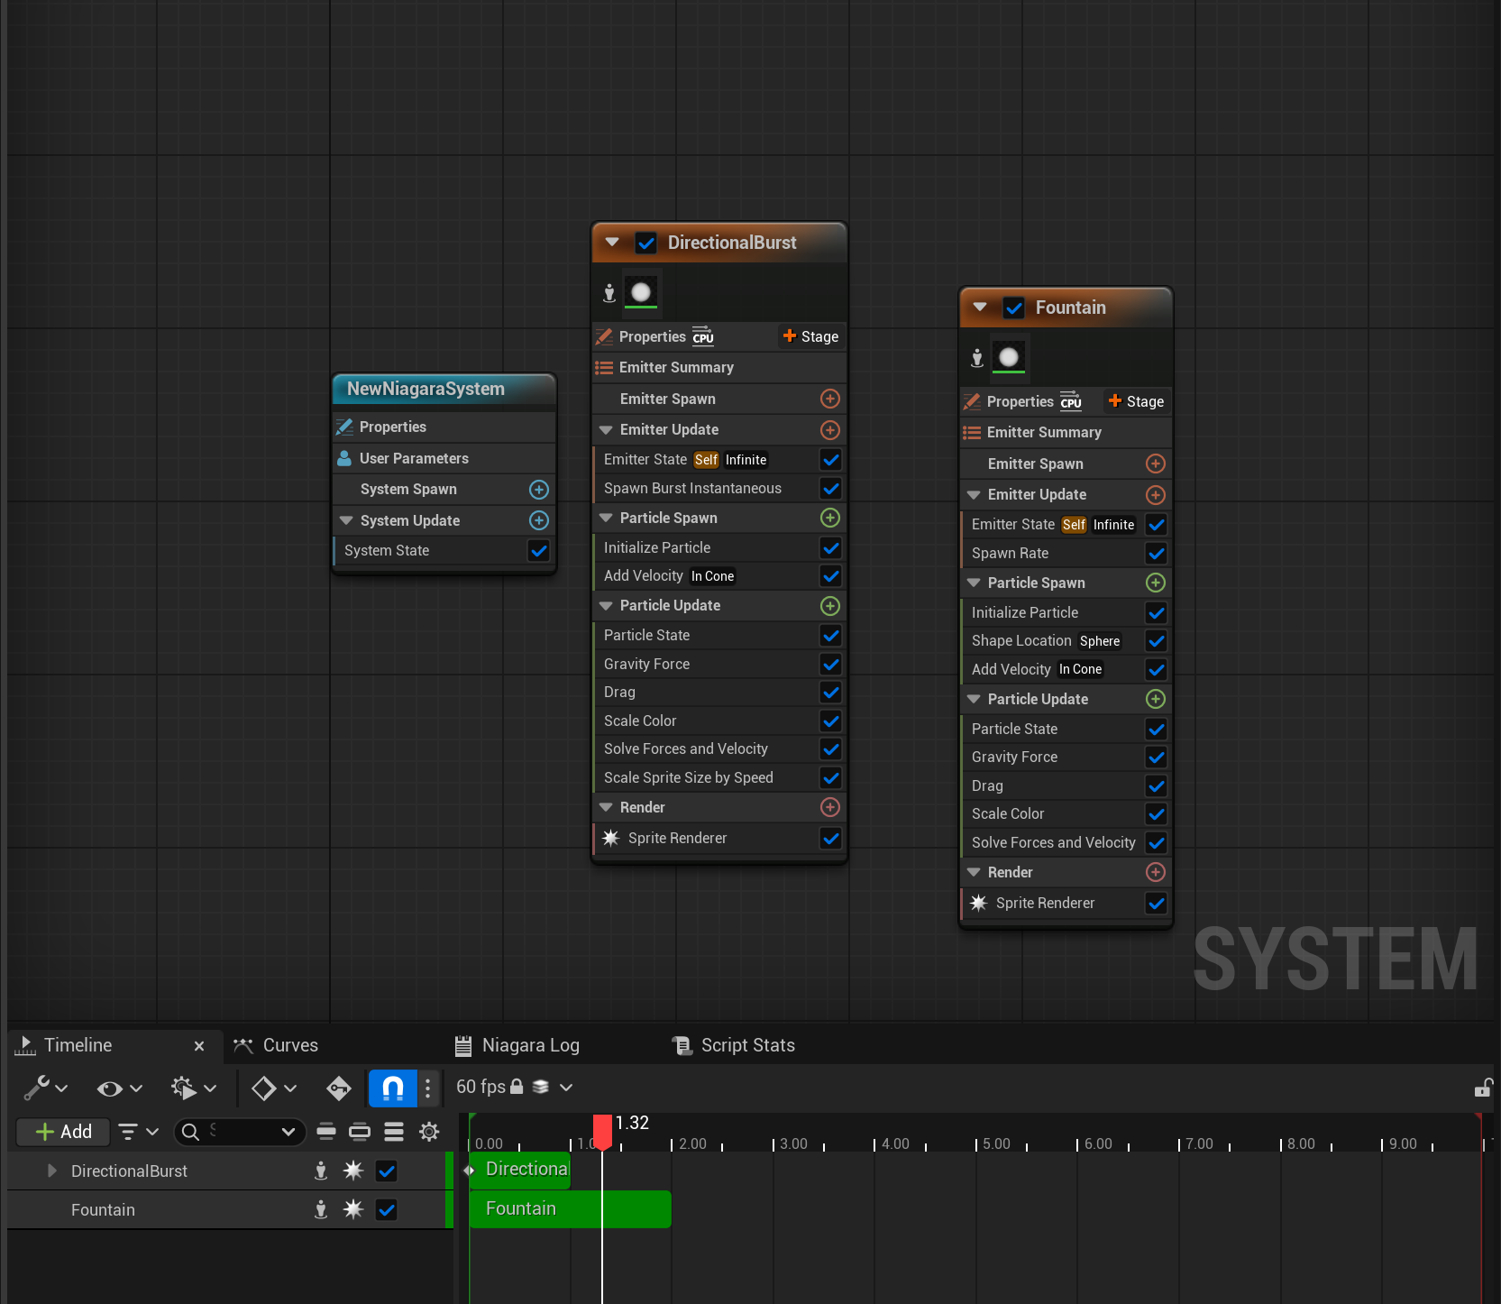
Task: Disable the DirectionalBurst emitter checkbox in node header
Action: (645, 243)
